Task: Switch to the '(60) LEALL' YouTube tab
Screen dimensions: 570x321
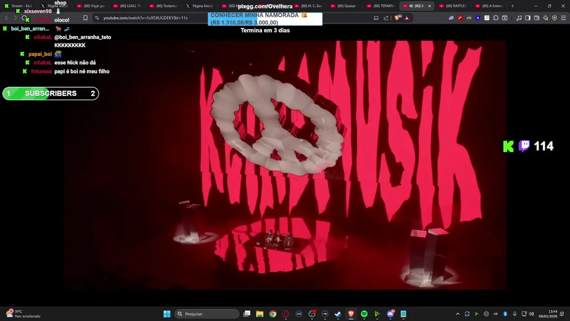Action: [x=127, y=6]
